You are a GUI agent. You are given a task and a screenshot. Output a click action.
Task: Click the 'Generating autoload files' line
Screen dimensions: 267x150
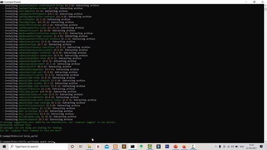[16, 125]
